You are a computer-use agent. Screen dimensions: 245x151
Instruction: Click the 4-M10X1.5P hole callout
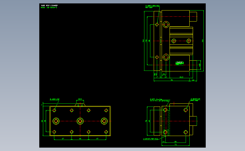[195, 99]
